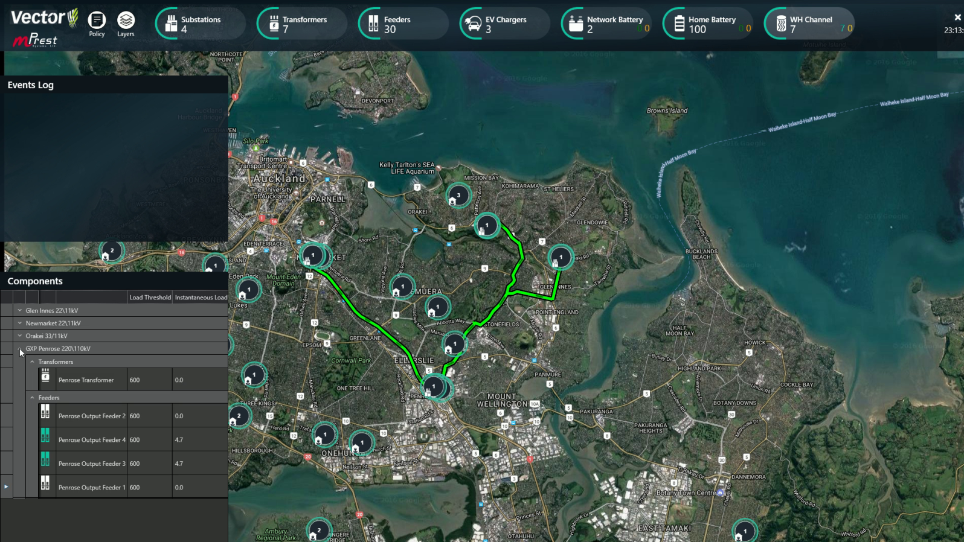
Task: Click cluster marker 2 near Ambury Regional Park
Action: [x=319, y=531]
